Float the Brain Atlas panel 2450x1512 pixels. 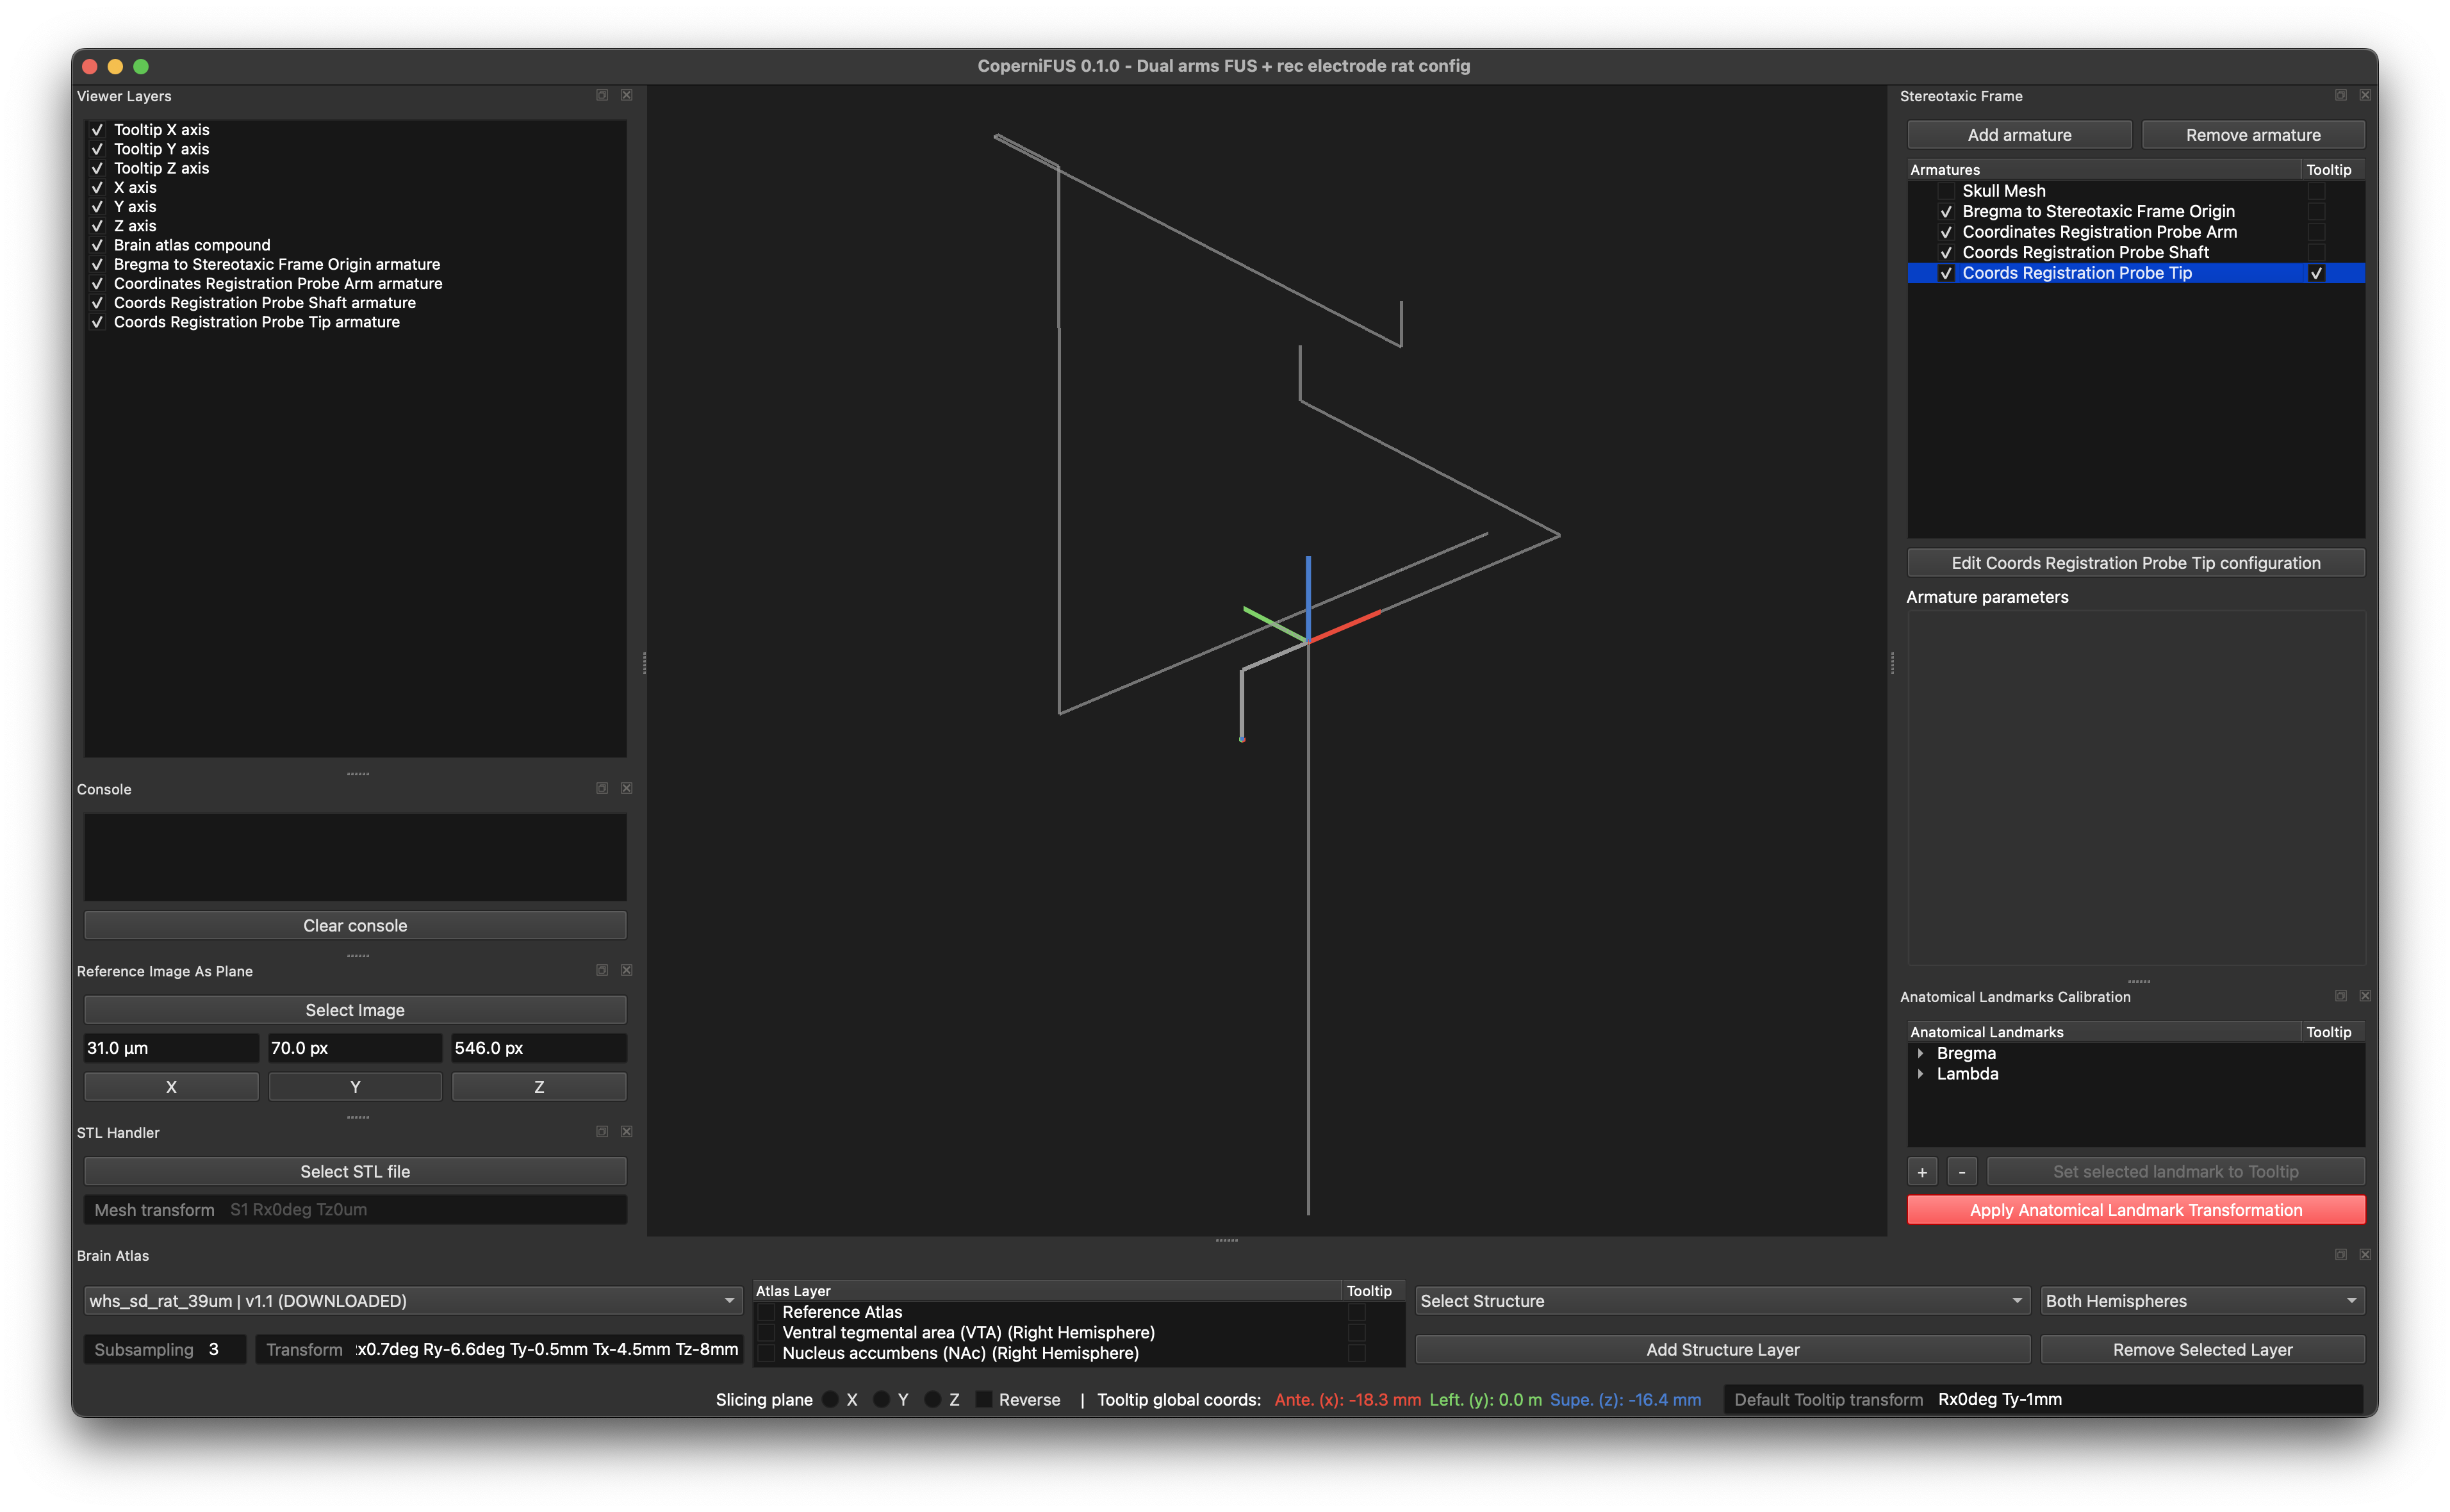[x=2341, y=1254]
